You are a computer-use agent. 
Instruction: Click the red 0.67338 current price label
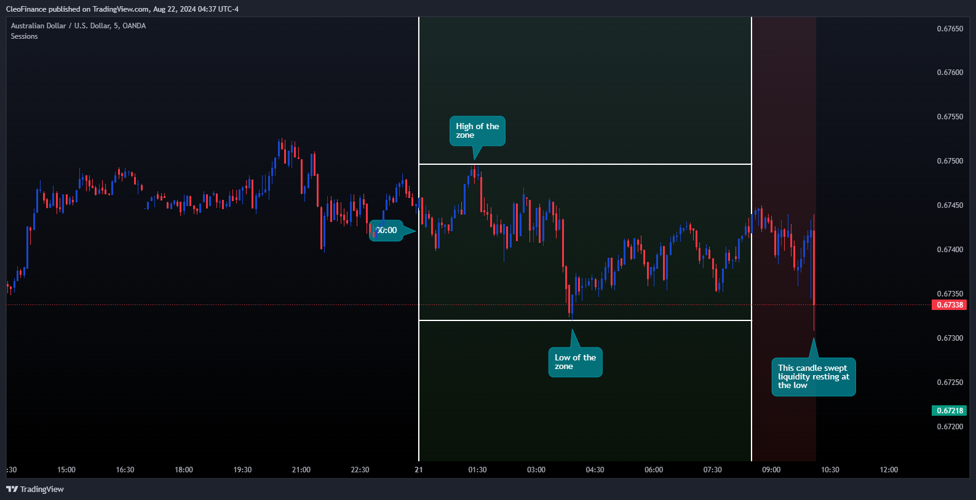(x=950, y=305)
